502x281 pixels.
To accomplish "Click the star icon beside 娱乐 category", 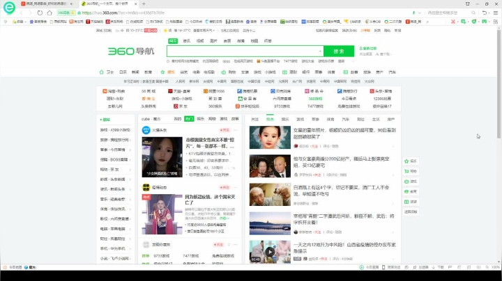I will pyautogui.click(x=162, y=72).
